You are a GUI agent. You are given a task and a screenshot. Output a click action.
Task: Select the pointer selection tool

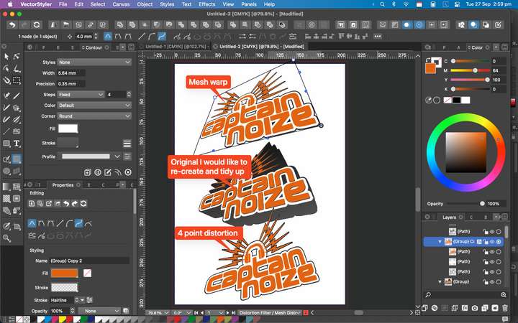tap(6, 57)
